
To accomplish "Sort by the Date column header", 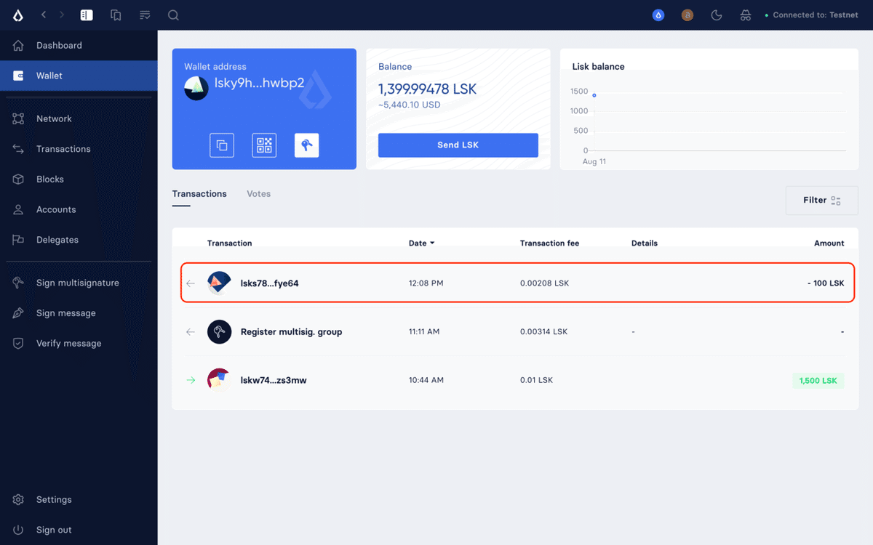I will point(422,243).
